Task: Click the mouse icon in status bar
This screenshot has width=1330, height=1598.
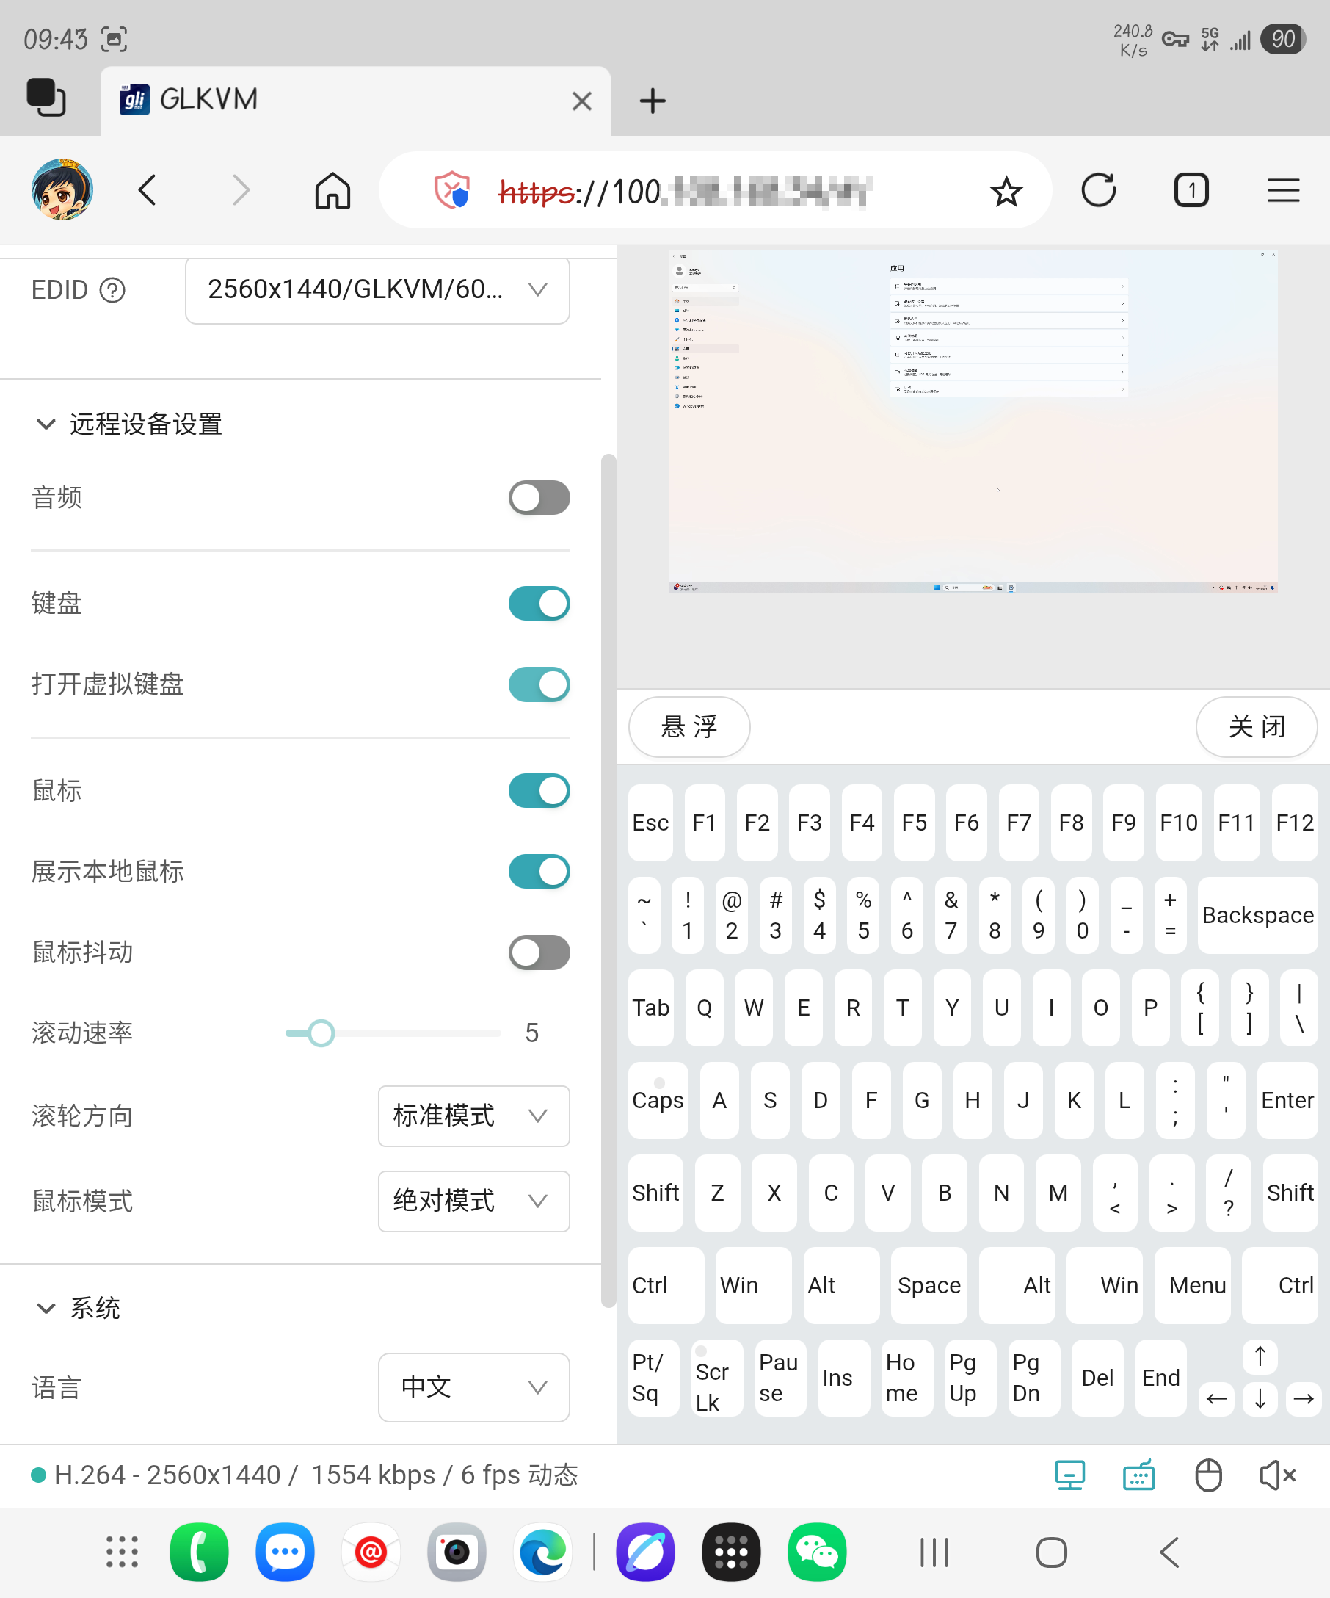Action: 1207,1475
